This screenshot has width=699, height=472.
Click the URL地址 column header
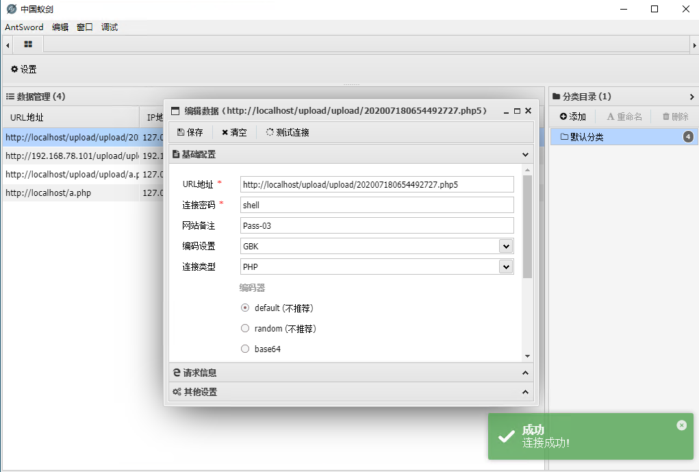point(71,117)
